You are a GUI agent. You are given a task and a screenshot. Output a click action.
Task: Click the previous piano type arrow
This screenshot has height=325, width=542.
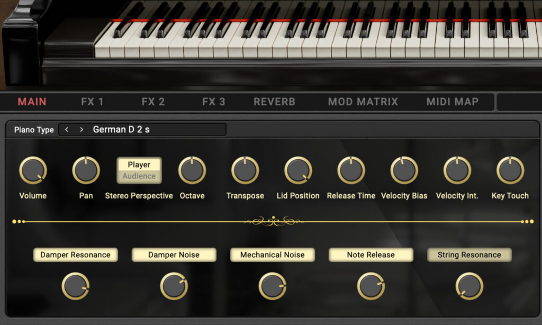66,129
